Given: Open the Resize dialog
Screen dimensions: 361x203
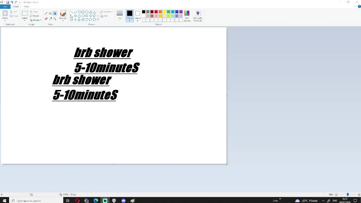Looking at the screenshot, I should (34, 16).
